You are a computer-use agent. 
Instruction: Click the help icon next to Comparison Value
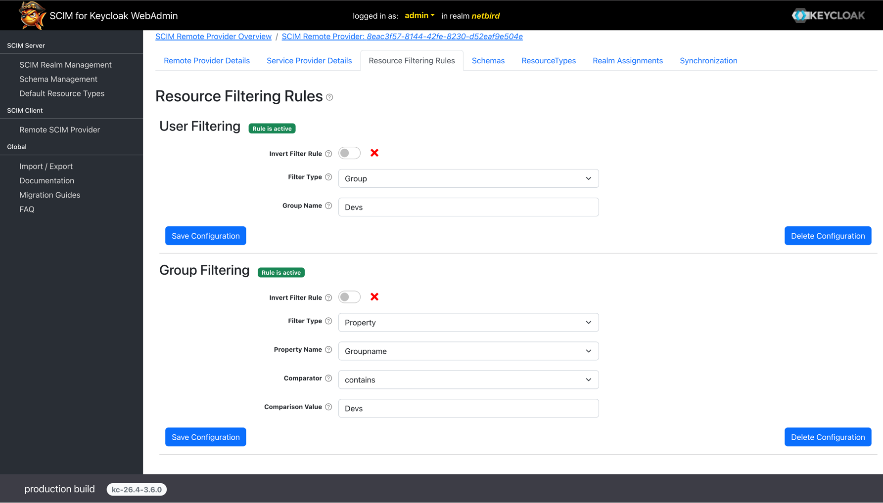click(x=328, y=406)
